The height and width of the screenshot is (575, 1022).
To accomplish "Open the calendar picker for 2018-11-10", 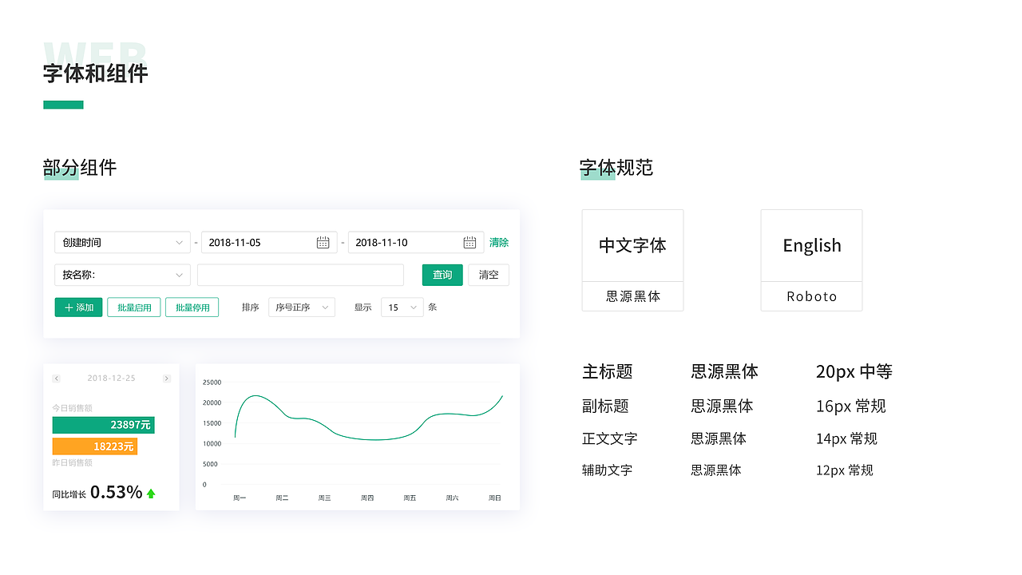I will click(x=470, y=242).
